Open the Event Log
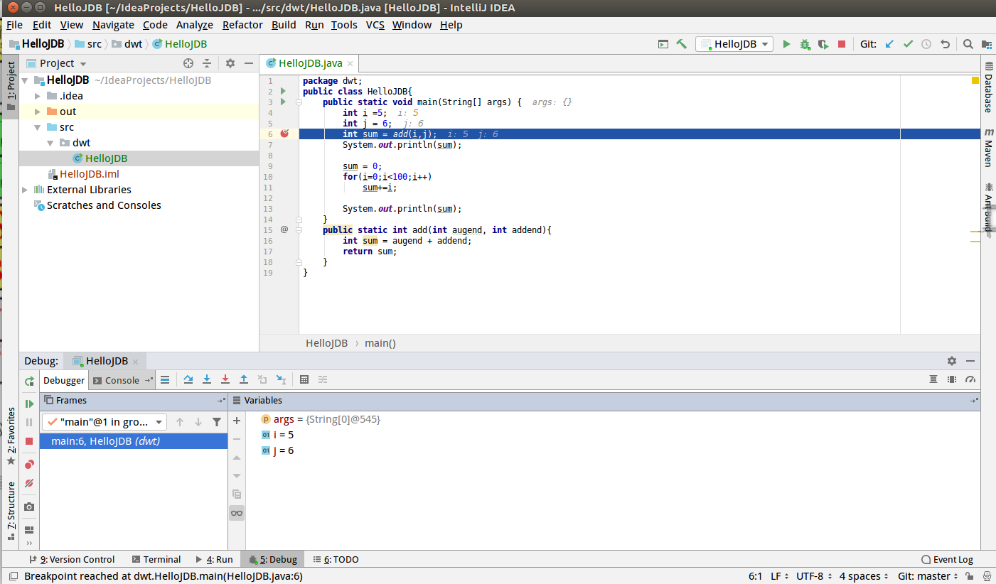This screenshot has height=584, width=996. pyautogui.click(x=947, y=559)
